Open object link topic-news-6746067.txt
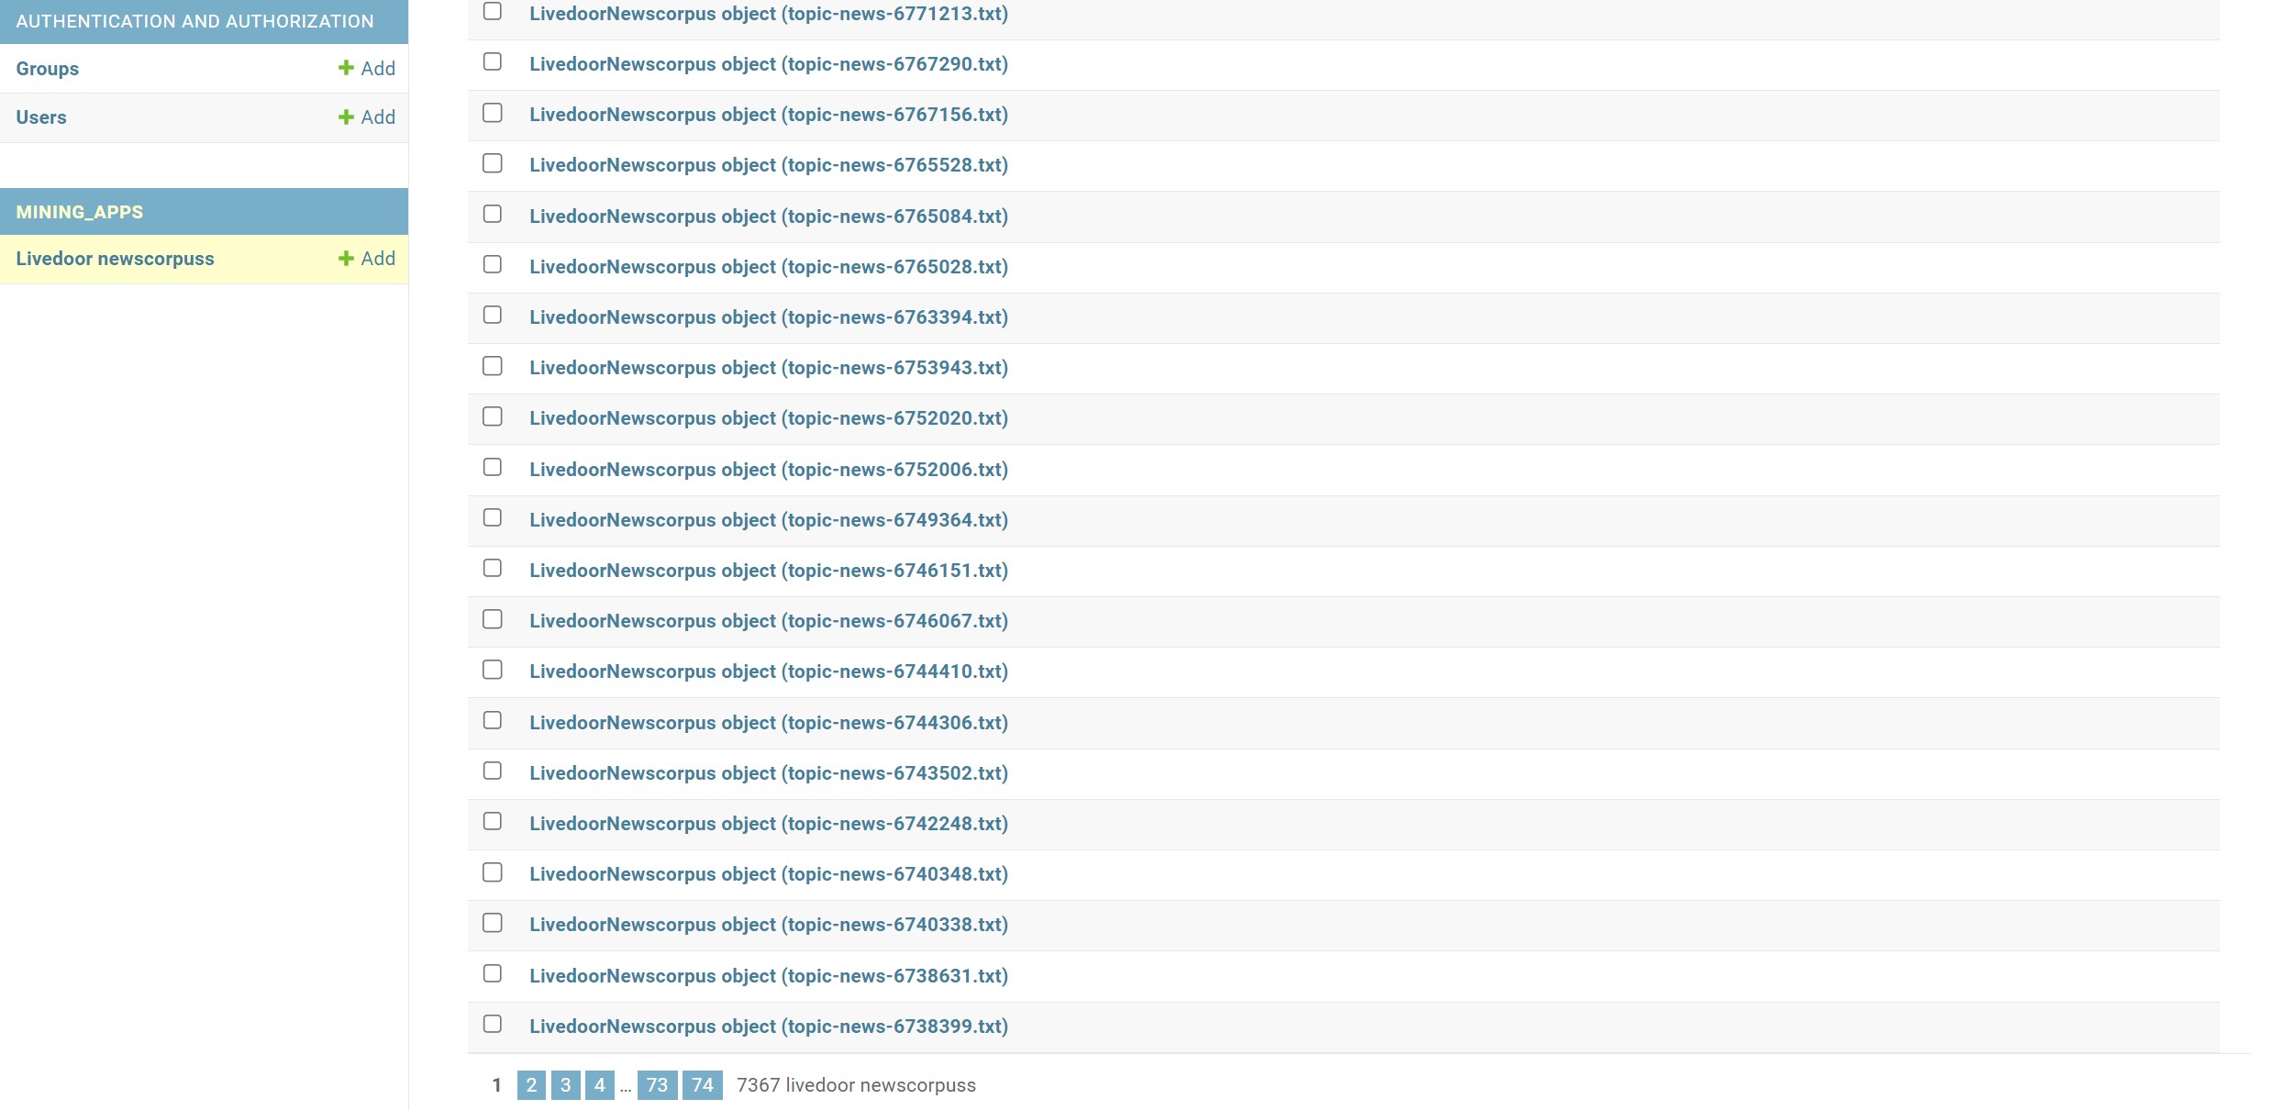This screenshot has width=2276, height=1110. [769, 621]
